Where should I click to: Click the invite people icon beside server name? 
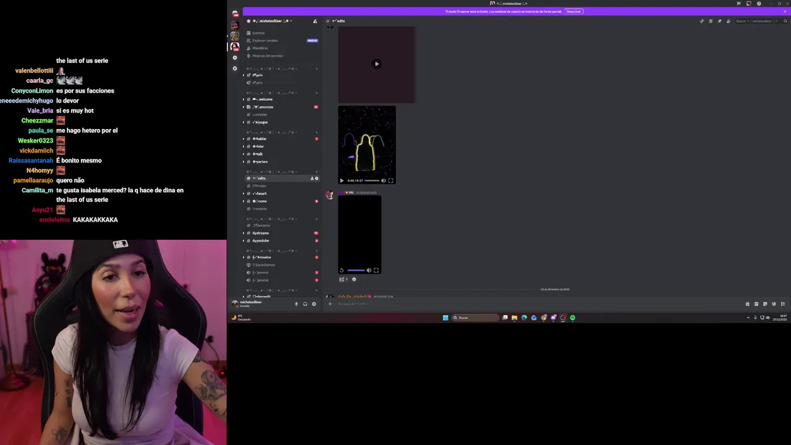point(315,21)
